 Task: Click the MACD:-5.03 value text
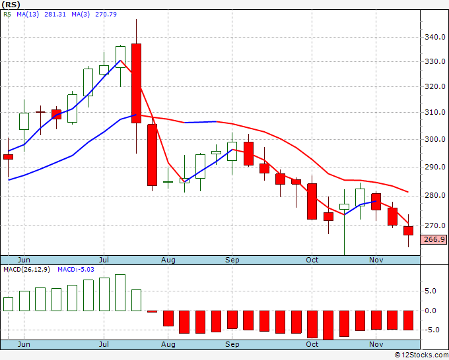(x=75, y=270)
